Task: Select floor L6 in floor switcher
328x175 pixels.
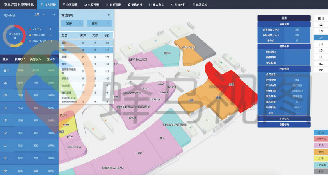Action: [321, 25]
